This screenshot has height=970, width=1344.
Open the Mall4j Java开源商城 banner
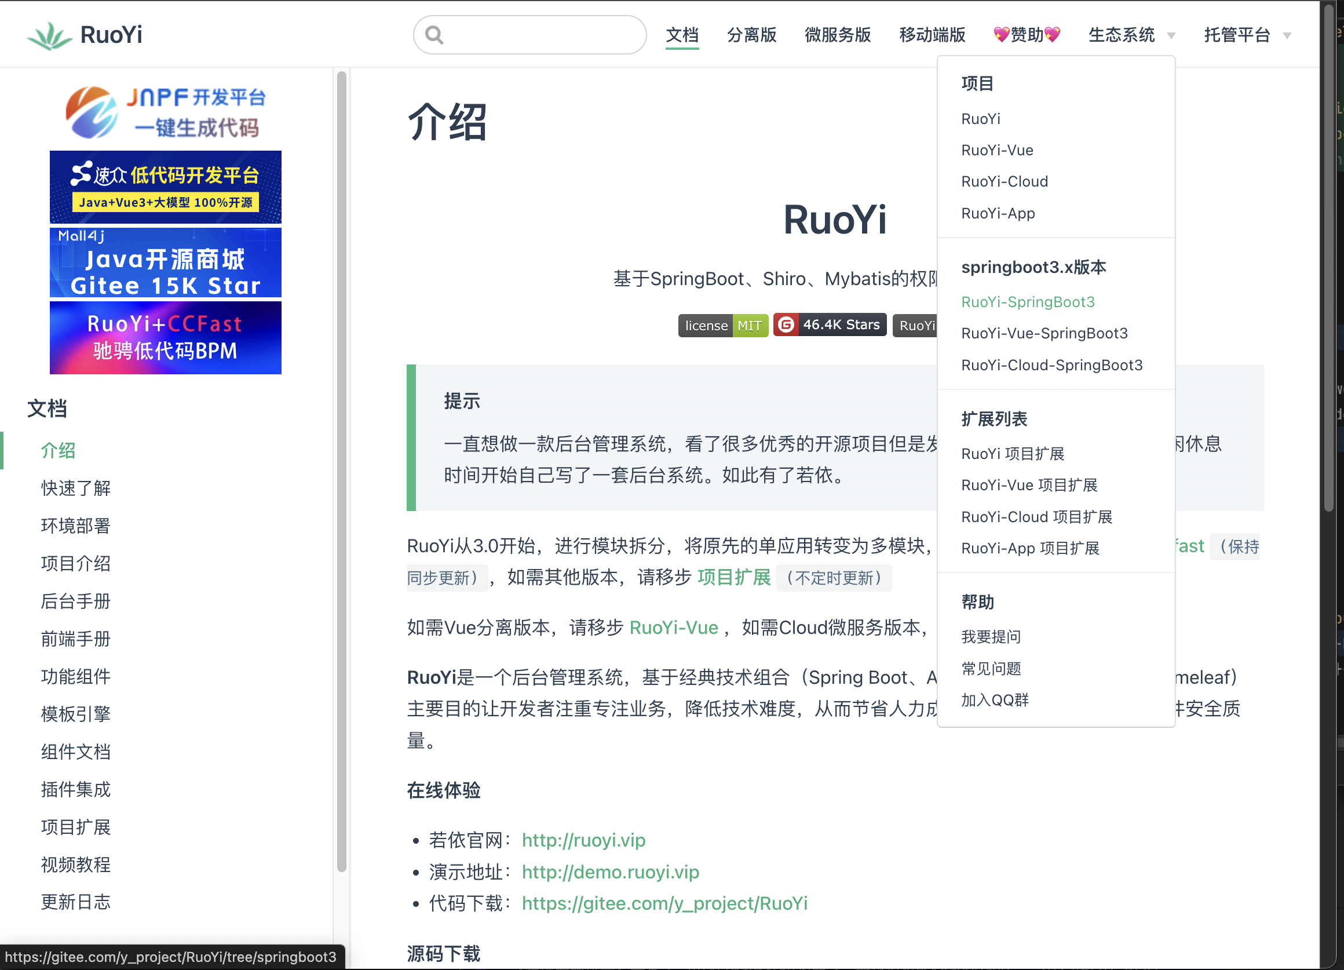[x=165, y=262]
